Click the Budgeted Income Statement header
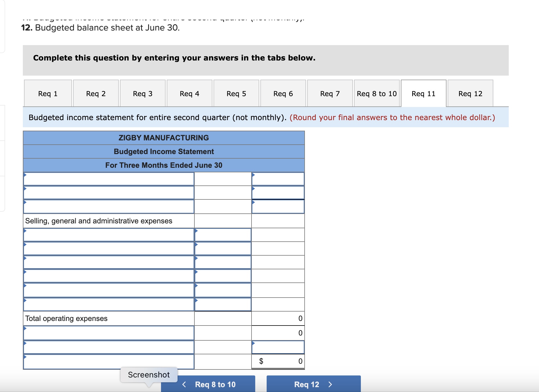Image resolution: width=539 pixels, height=392 pixels. click(x=164, y=151)
